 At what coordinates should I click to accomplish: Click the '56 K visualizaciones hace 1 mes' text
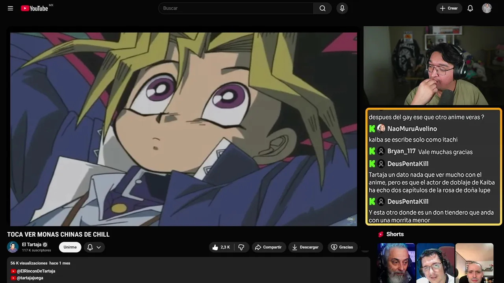(x=41, y=263)
